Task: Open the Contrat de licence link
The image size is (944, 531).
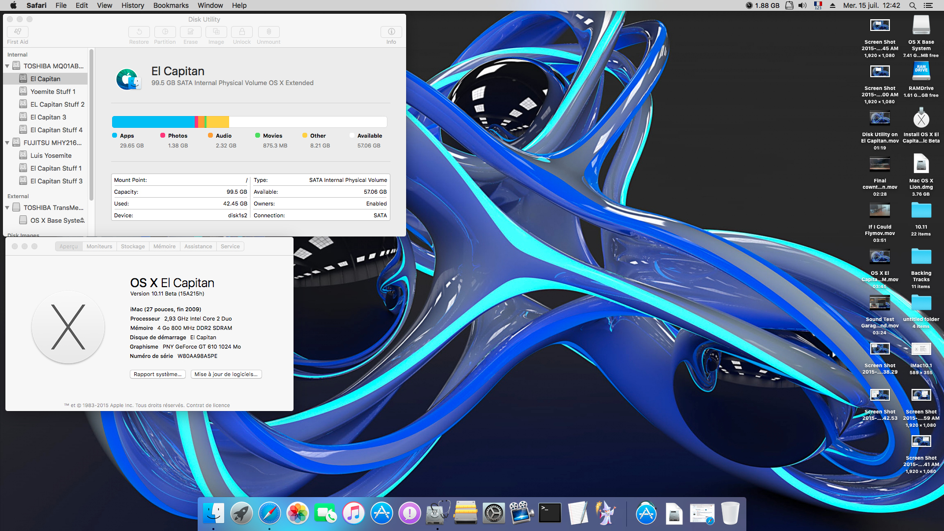Action: tap(208, 405)
